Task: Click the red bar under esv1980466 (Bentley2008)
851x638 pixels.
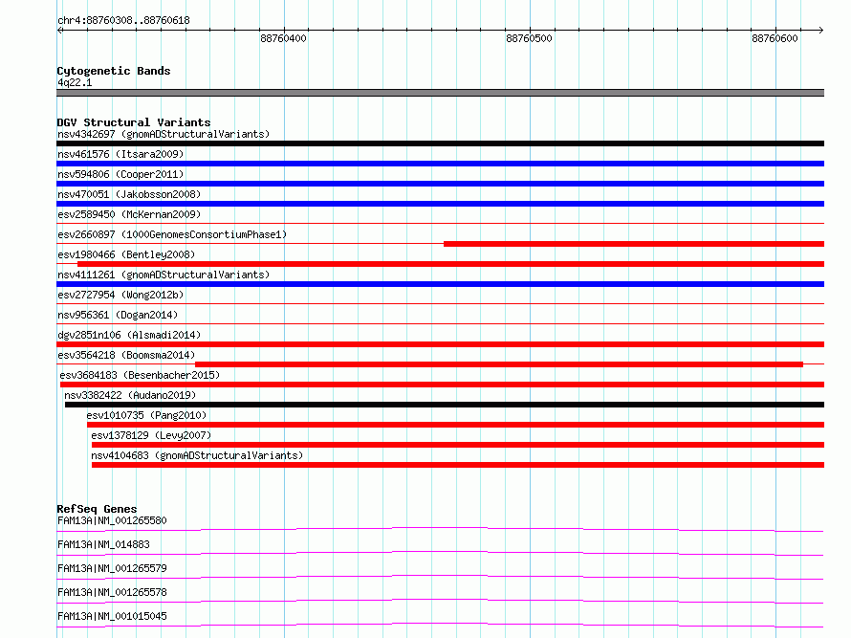Action: [451, 264]
